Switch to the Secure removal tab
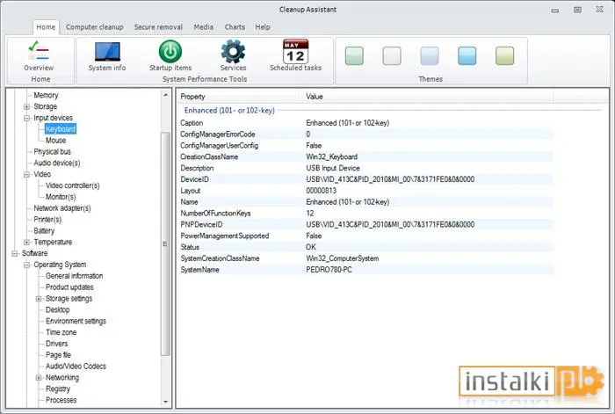This screenshot has height=414, width=615. (158, 27)
